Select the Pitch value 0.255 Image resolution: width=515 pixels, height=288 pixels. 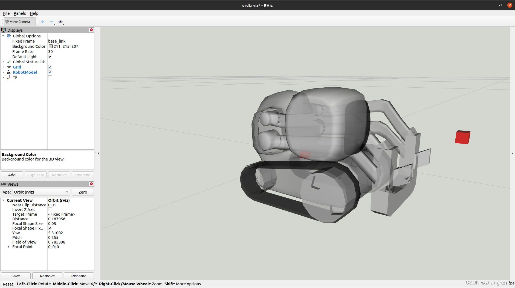[x=53, y=237]
